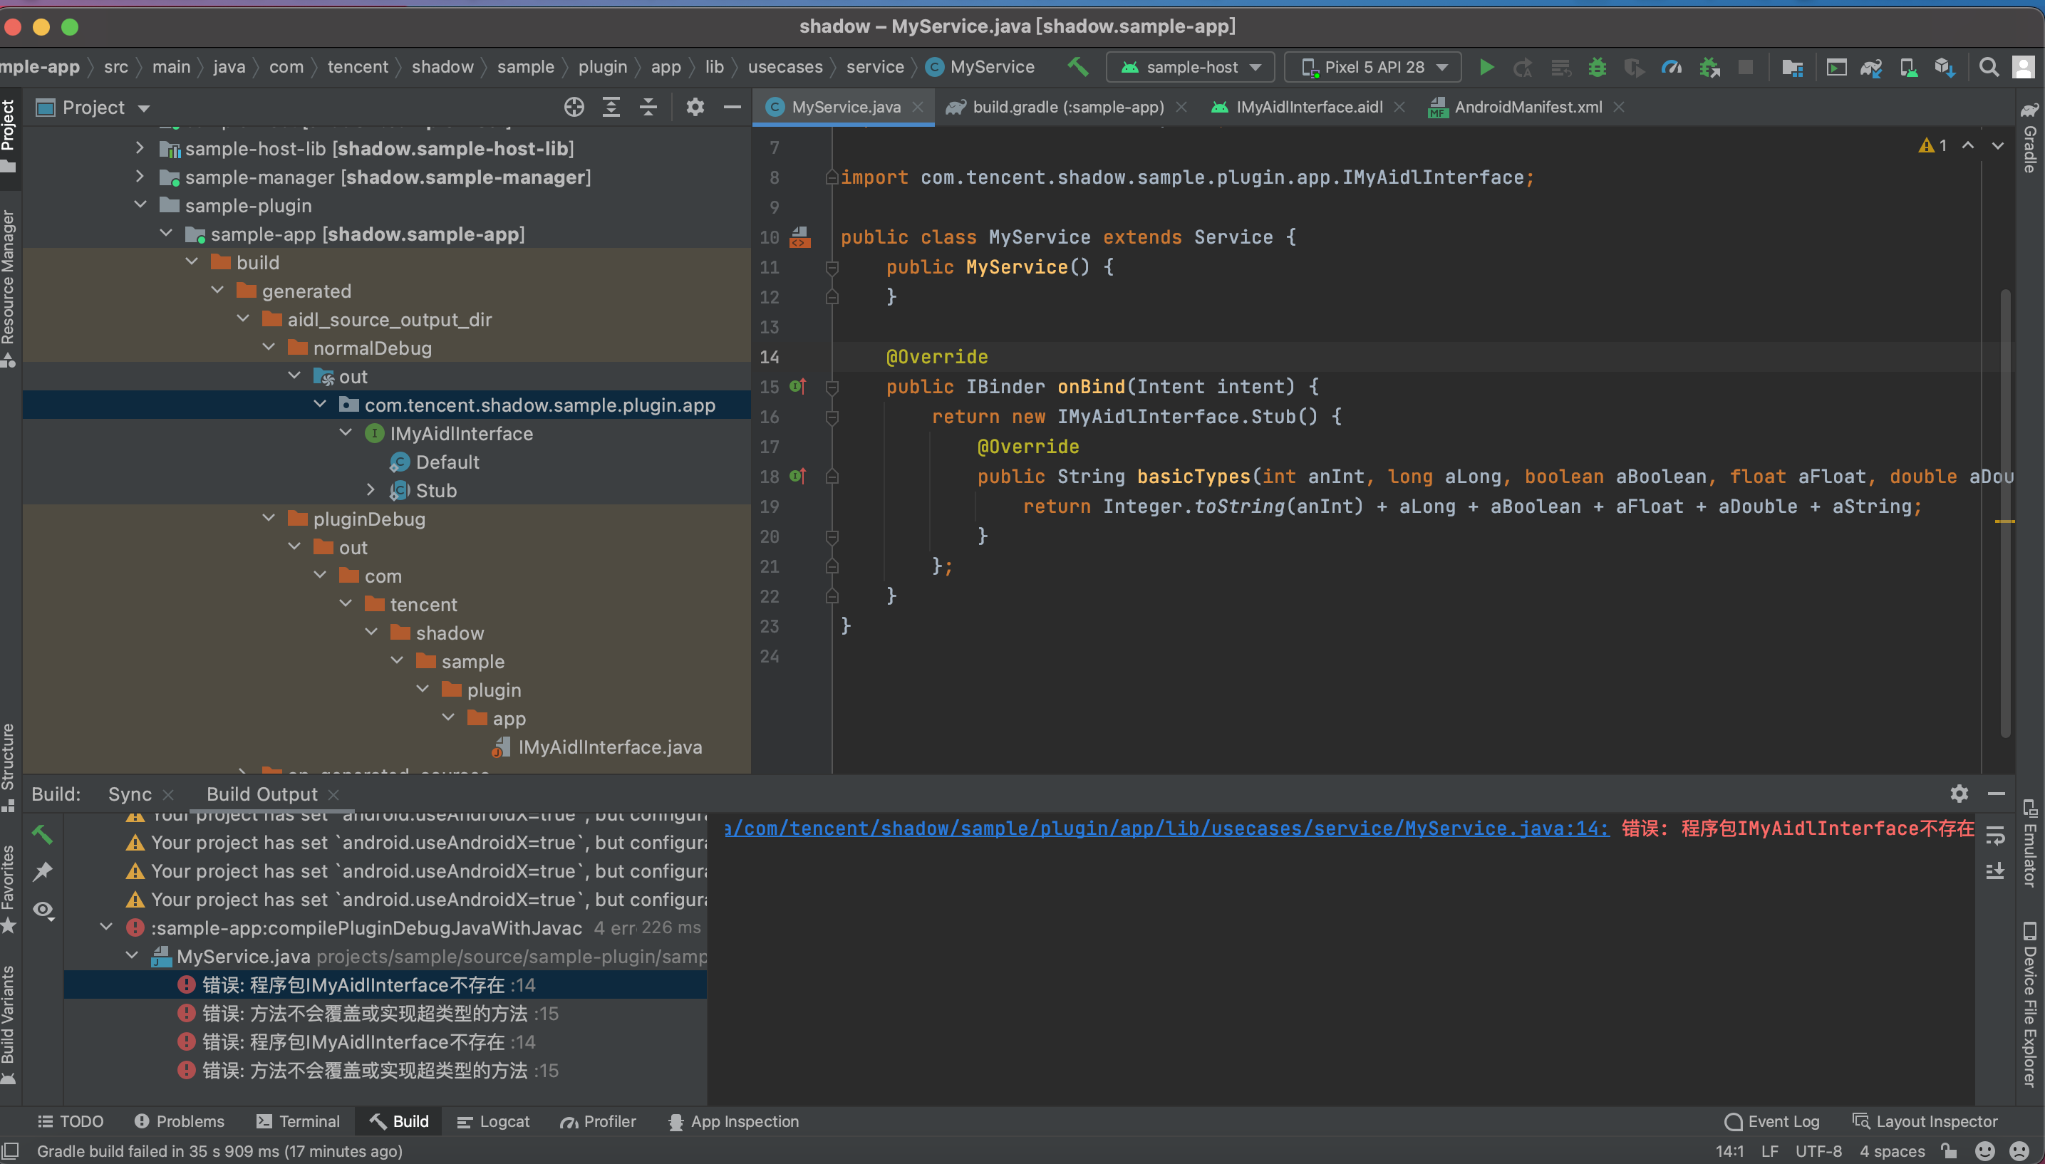Screen dimensions: 2045x1164
Task: Expand the Stub tree node
Action: 371,490
